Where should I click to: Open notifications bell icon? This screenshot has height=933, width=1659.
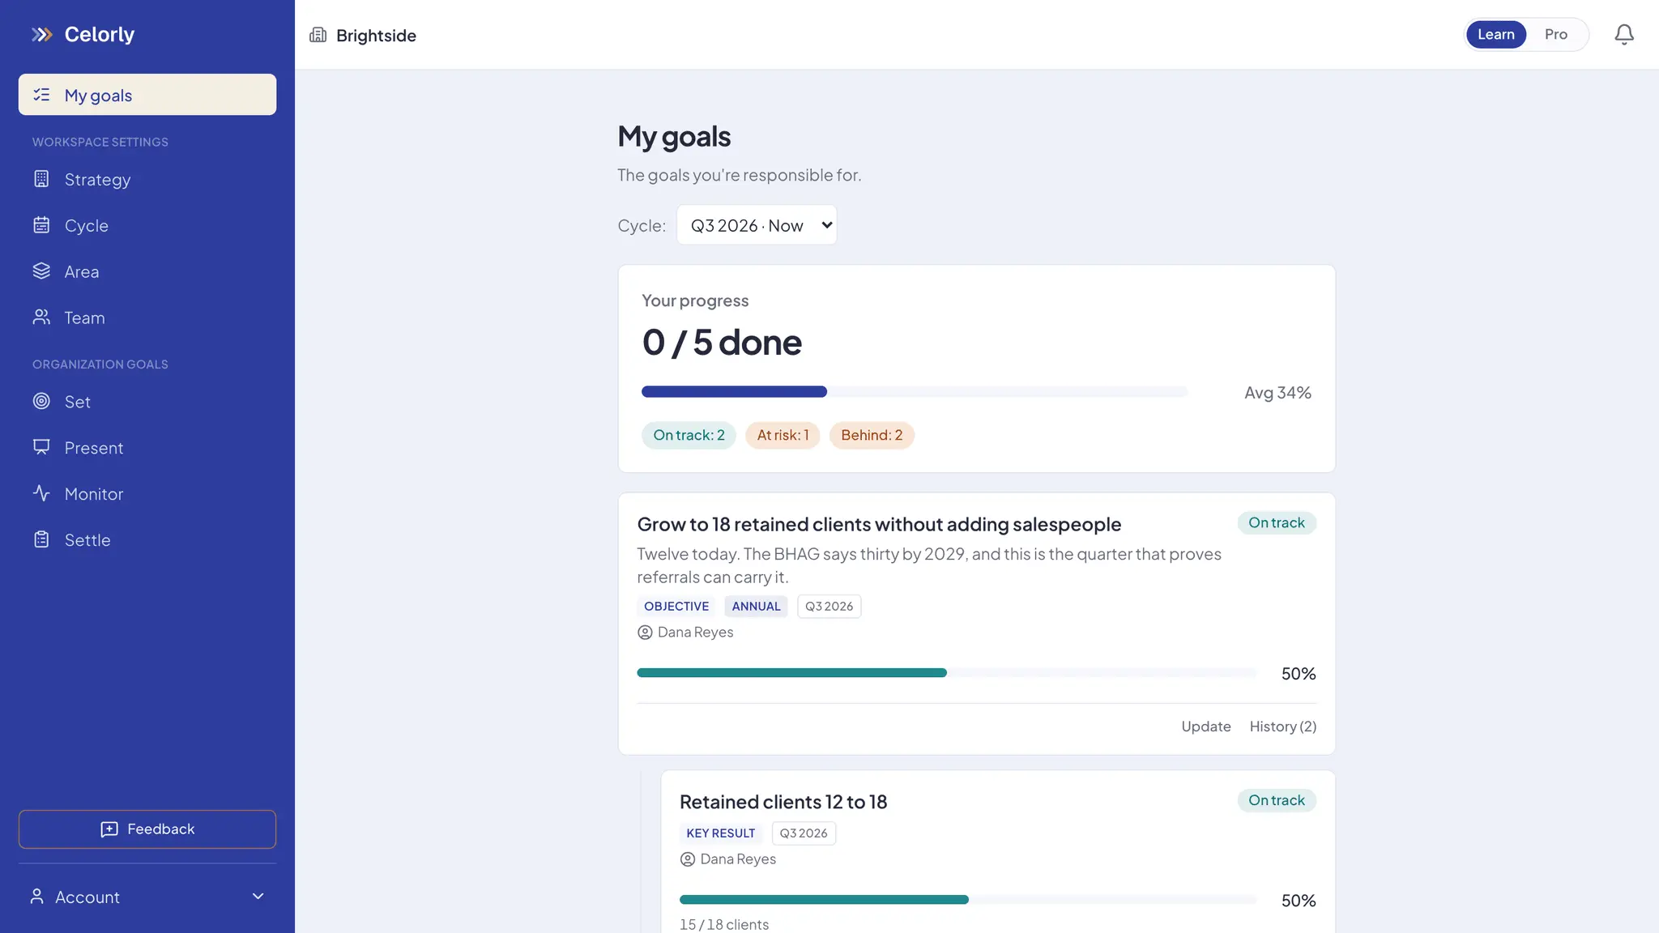[1624, 34]
